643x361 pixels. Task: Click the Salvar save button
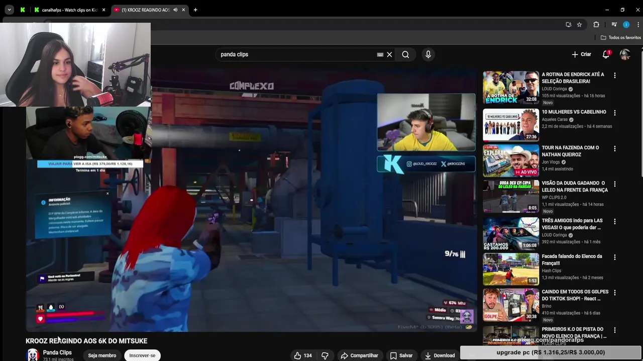point(401,355)
